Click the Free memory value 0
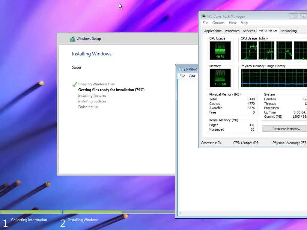This screenshot has width=307, height=230. pyautogui.click(x=254, y=112)
